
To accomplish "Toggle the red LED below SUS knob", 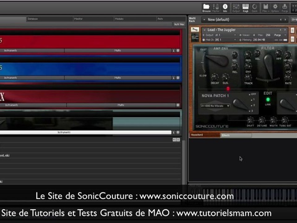I will (228, 89).
